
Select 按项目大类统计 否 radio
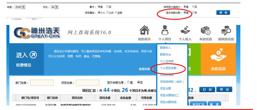click(193, 7)
